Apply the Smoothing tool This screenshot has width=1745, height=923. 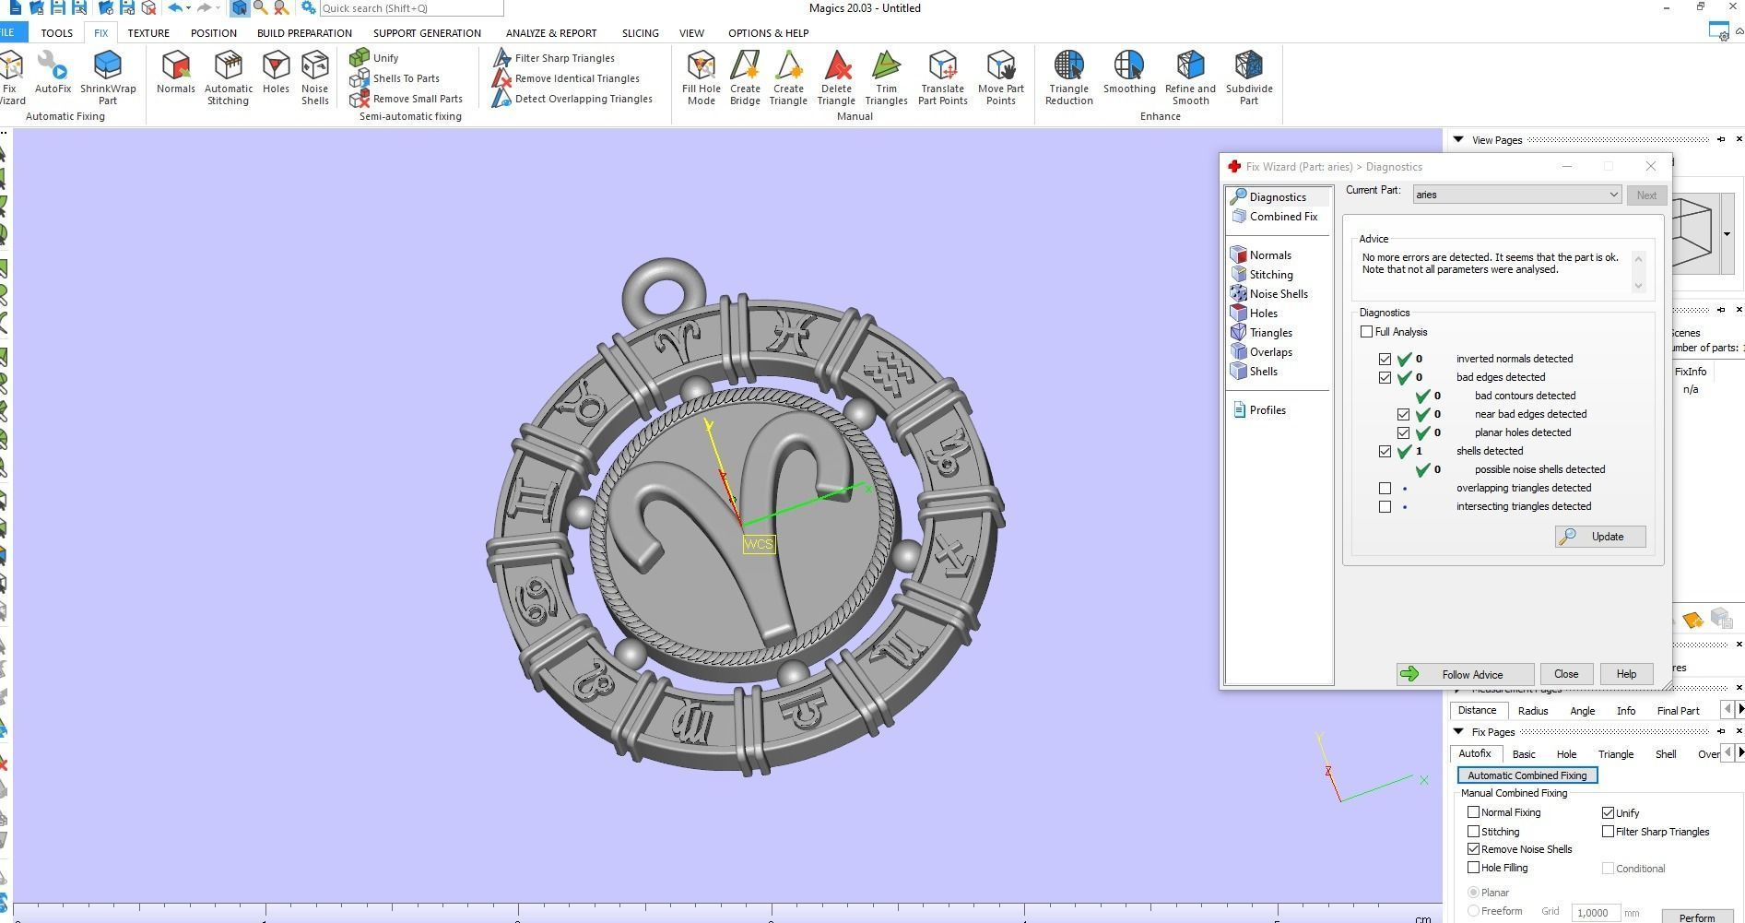pos(1129,73)
